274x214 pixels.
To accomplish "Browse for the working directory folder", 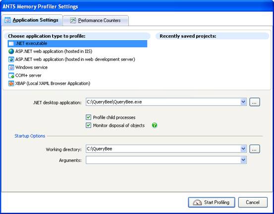I will click(255, 149).
